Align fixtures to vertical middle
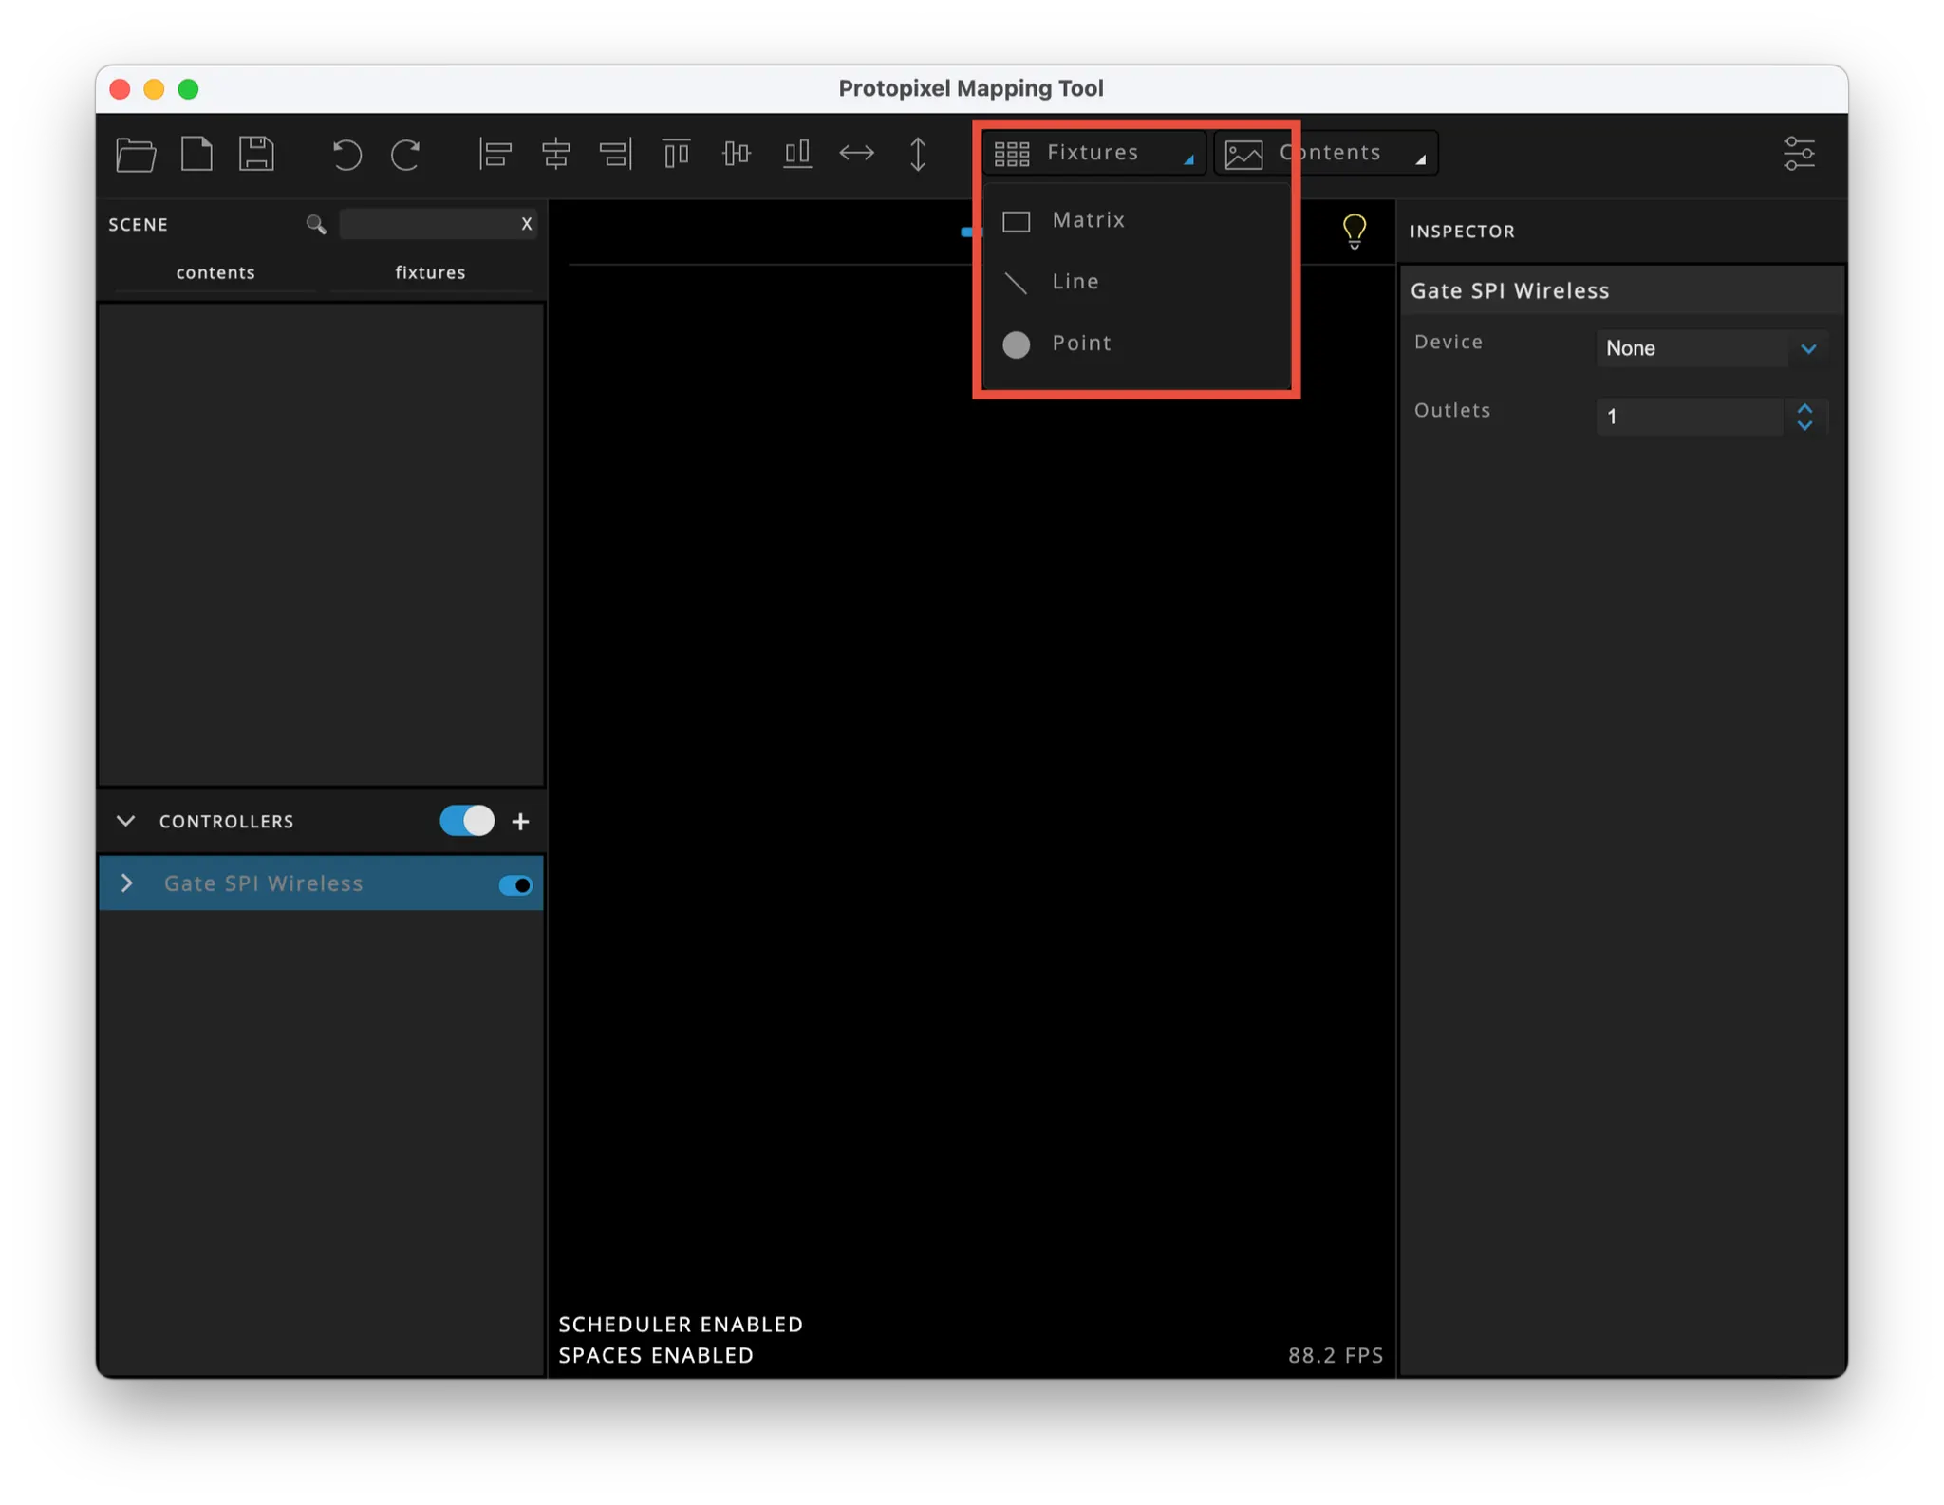 pyautogui.click(x=737, y=154)
